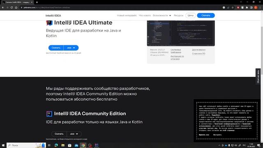Click the share icon in the address bar
263x148 pixels.
tap(228, 7)
